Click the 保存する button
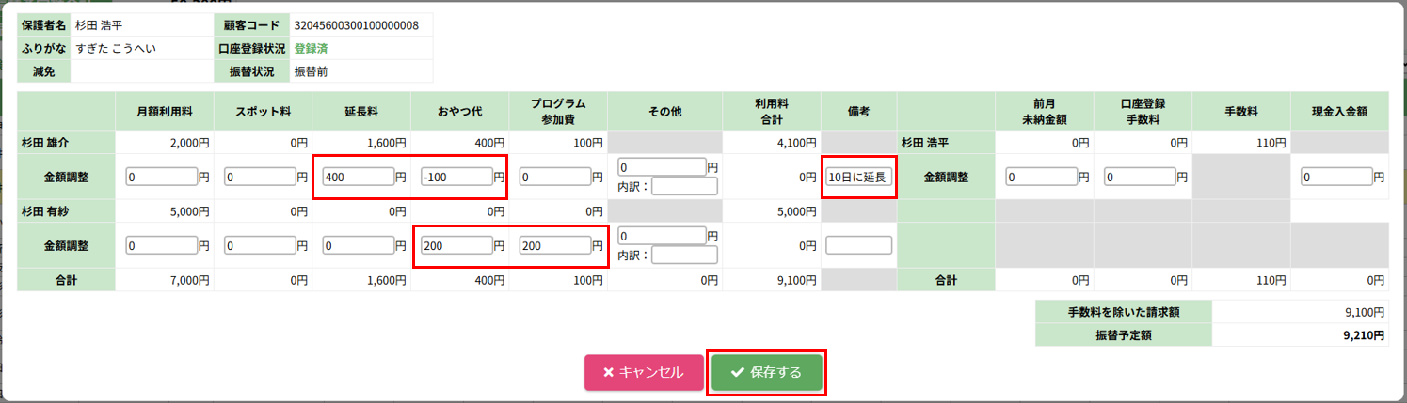The height and width of the screenshot is (403, 1407). (766, 372)
